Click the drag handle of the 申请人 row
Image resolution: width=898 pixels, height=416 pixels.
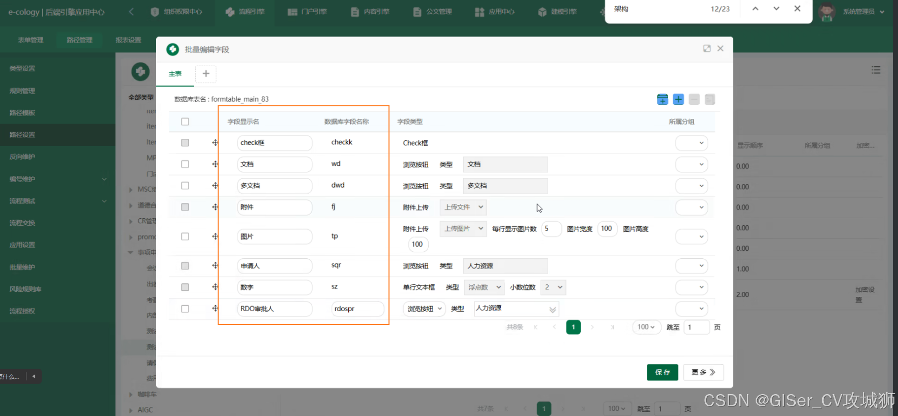(x=215, y=265)
